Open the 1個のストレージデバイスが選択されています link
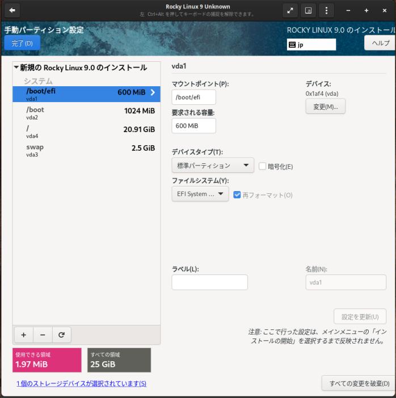Screen dimensions: 396x398 82,383
